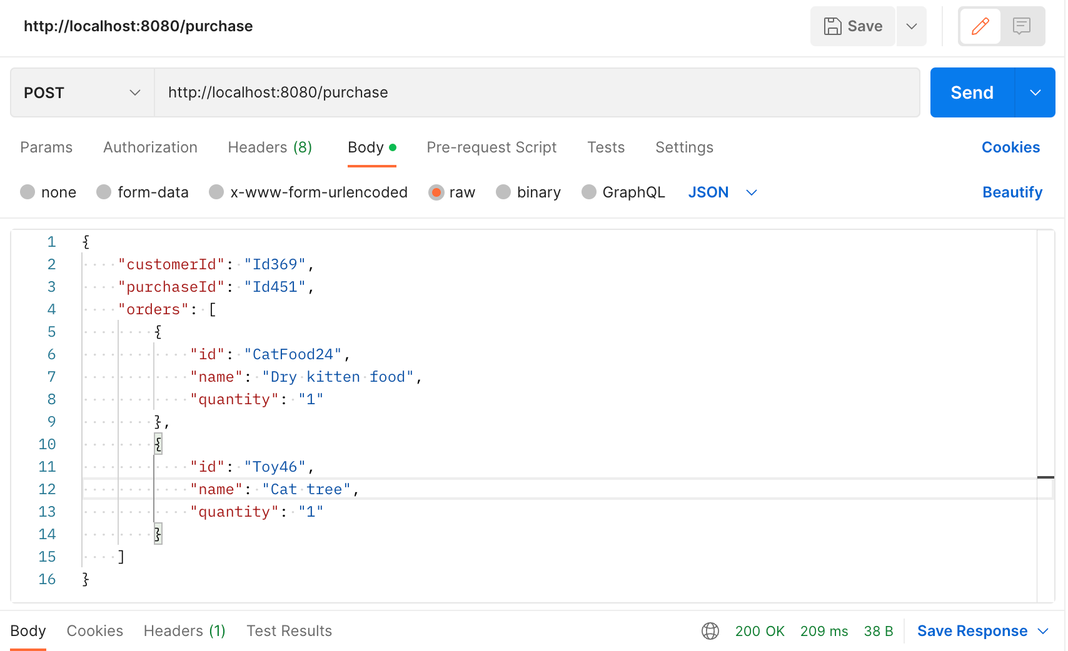The height and width of the screenshot is (651, 1068).
Task: Click the pencil edit icon
Action: coord(980,26)
